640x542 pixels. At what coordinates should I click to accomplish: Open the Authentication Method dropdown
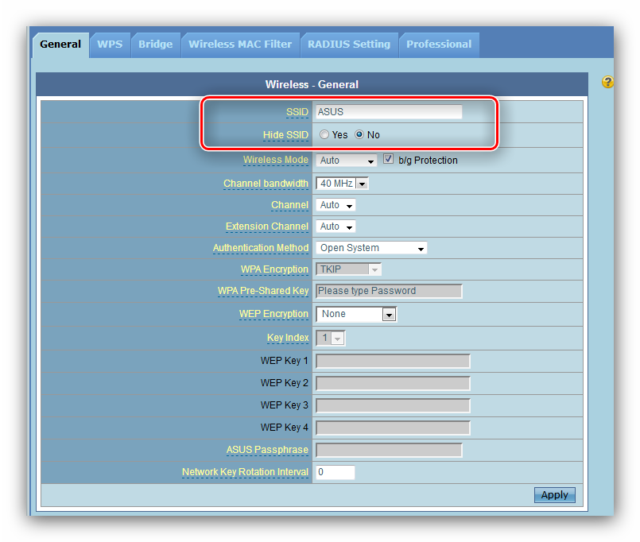[x=371, y=248]
